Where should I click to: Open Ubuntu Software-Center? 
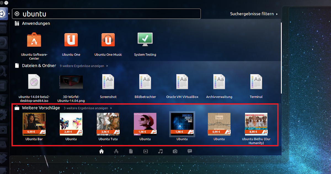coord(34,46)
